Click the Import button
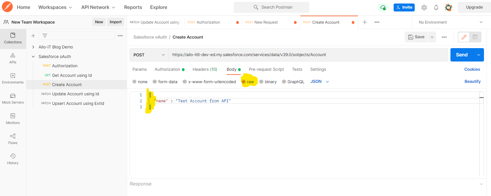Screen dimensions: 491x196 [116, 22]
